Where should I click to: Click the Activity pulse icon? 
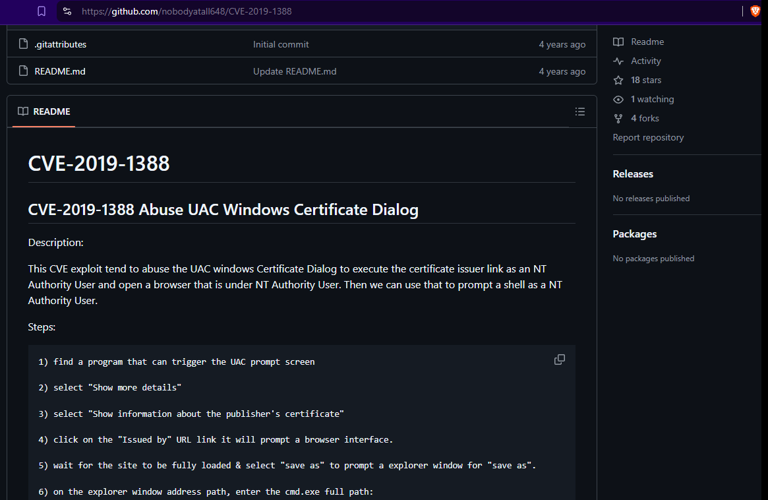(x=618, y=61)
